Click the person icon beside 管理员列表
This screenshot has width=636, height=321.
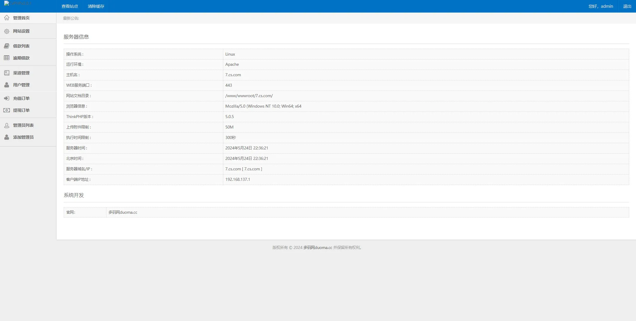(7, 126)
